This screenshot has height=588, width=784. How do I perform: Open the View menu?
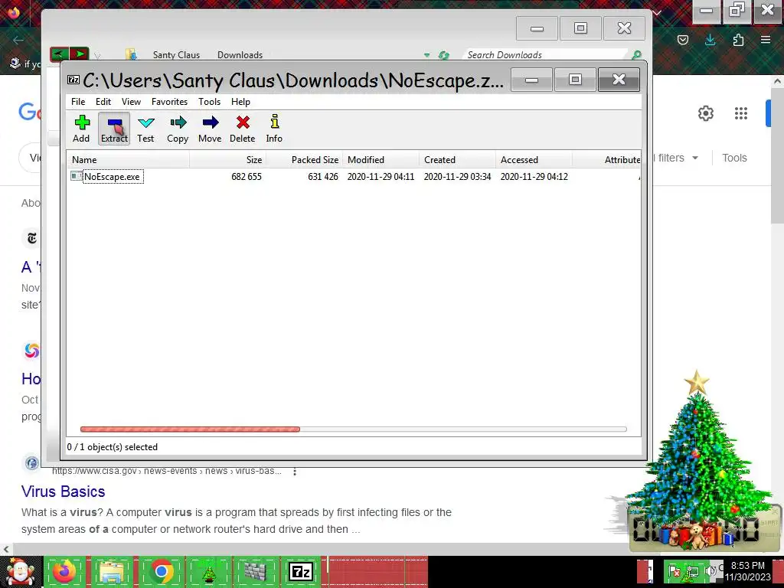pos(131,102)
